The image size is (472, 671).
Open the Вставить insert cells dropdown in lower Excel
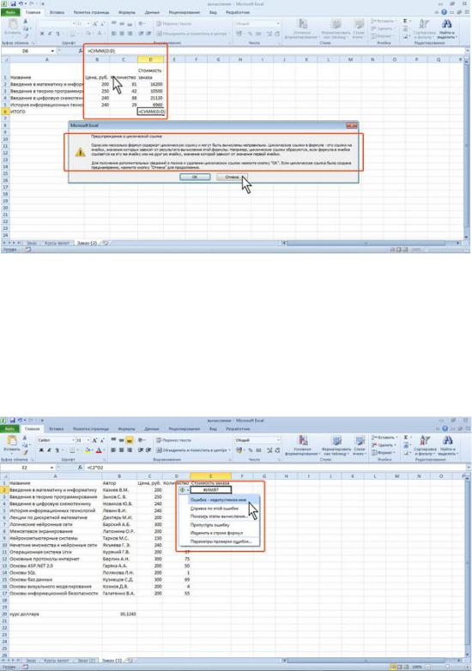point(384,438)
